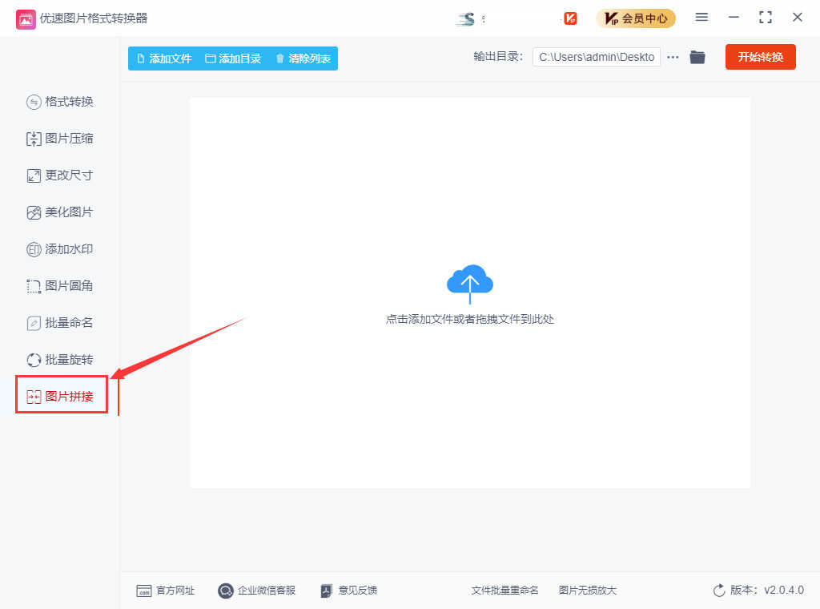Open the 会员中心 membership center
This screenshot has height=609, width=820.
pyautogui.click(x=636, y=19)
